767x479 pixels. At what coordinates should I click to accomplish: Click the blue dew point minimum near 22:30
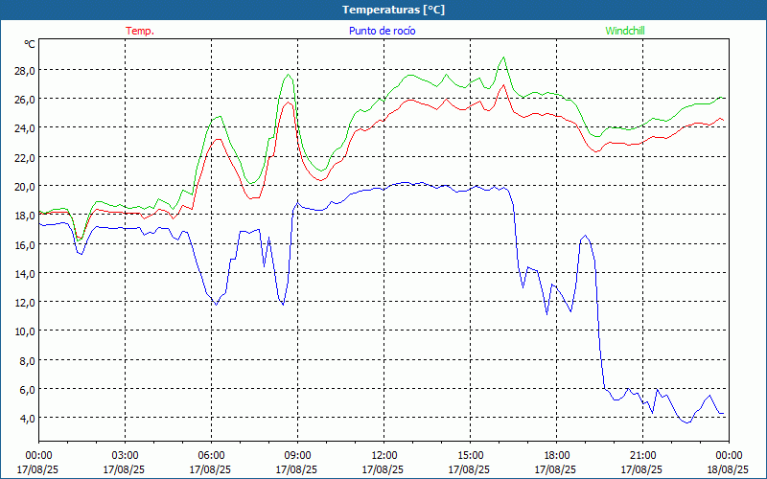[687, 422]
